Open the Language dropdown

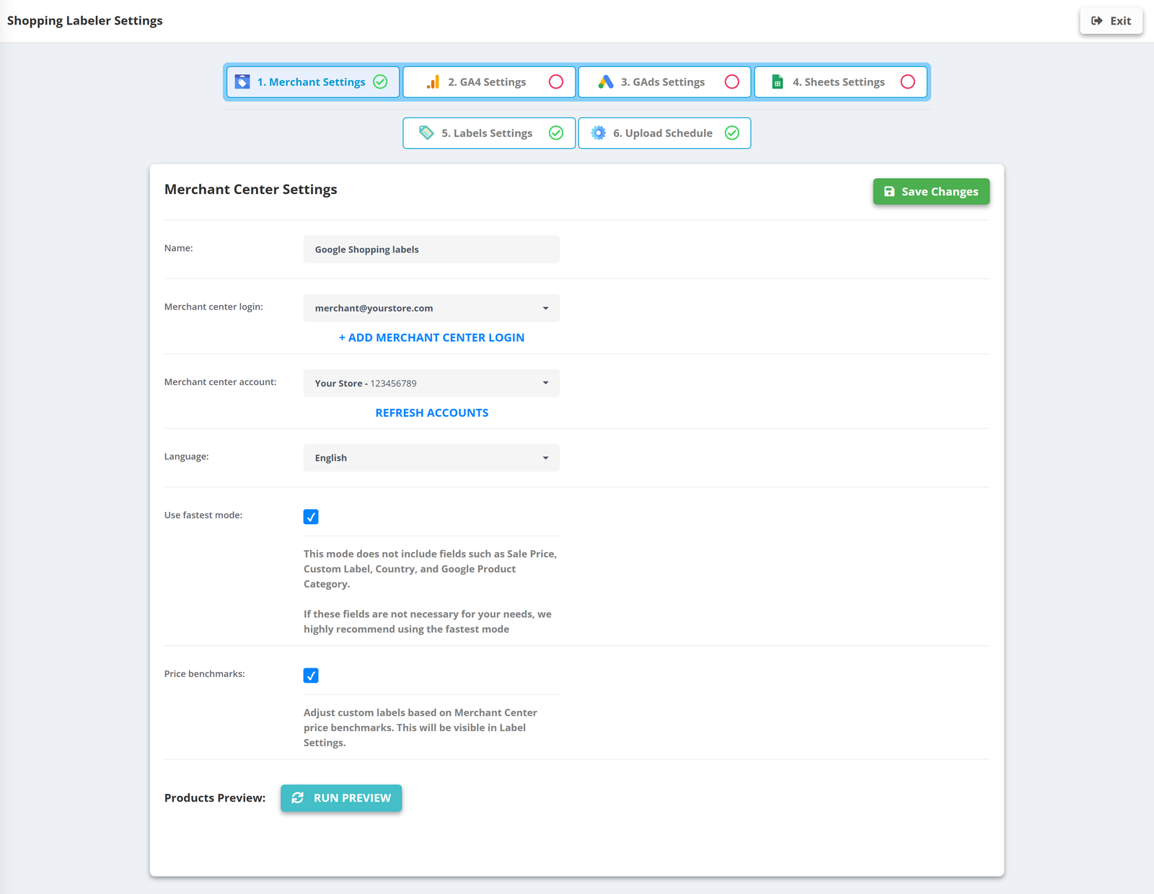point(431,458)
